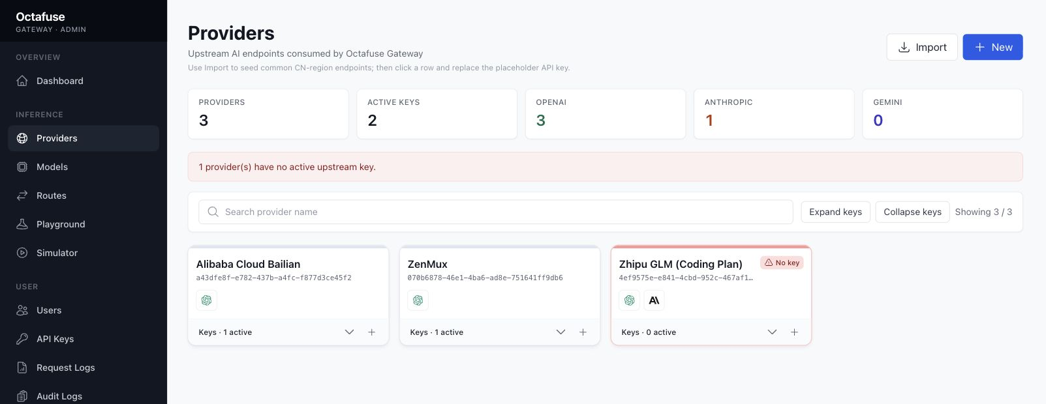The height and width of the screenshot is (404, 1046).
Task: Open the Zhipu GLM (Coding Plan) title
Action: [681, 264]
